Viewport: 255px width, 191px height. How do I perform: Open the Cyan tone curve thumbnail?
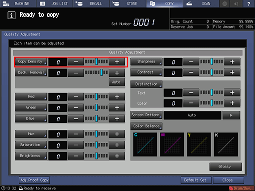145,144
